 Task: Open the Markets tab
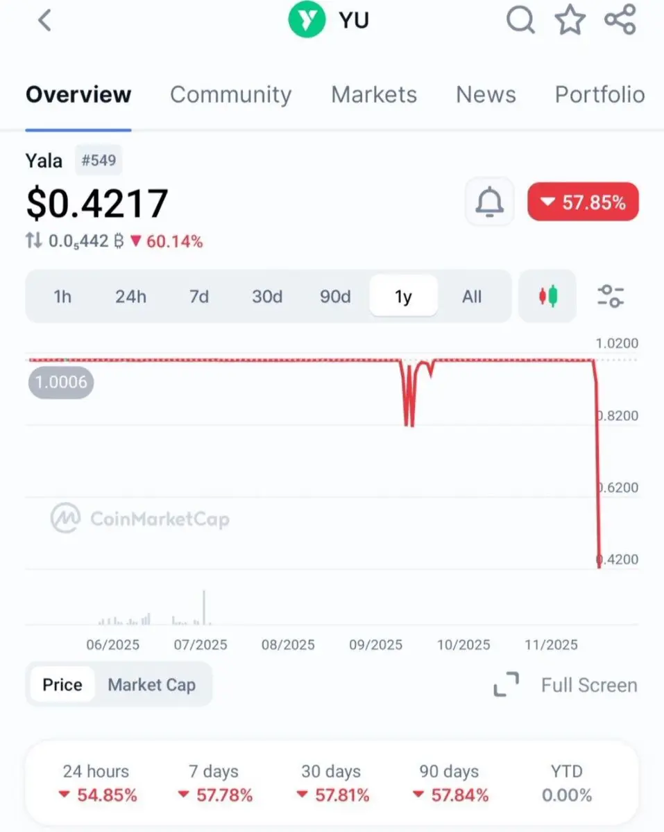[x=374, y=95]
